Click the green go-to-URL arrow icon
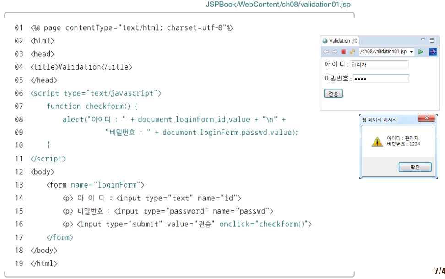Image resolution: width=445 pixels, height=279 pixels. (421, 52)
